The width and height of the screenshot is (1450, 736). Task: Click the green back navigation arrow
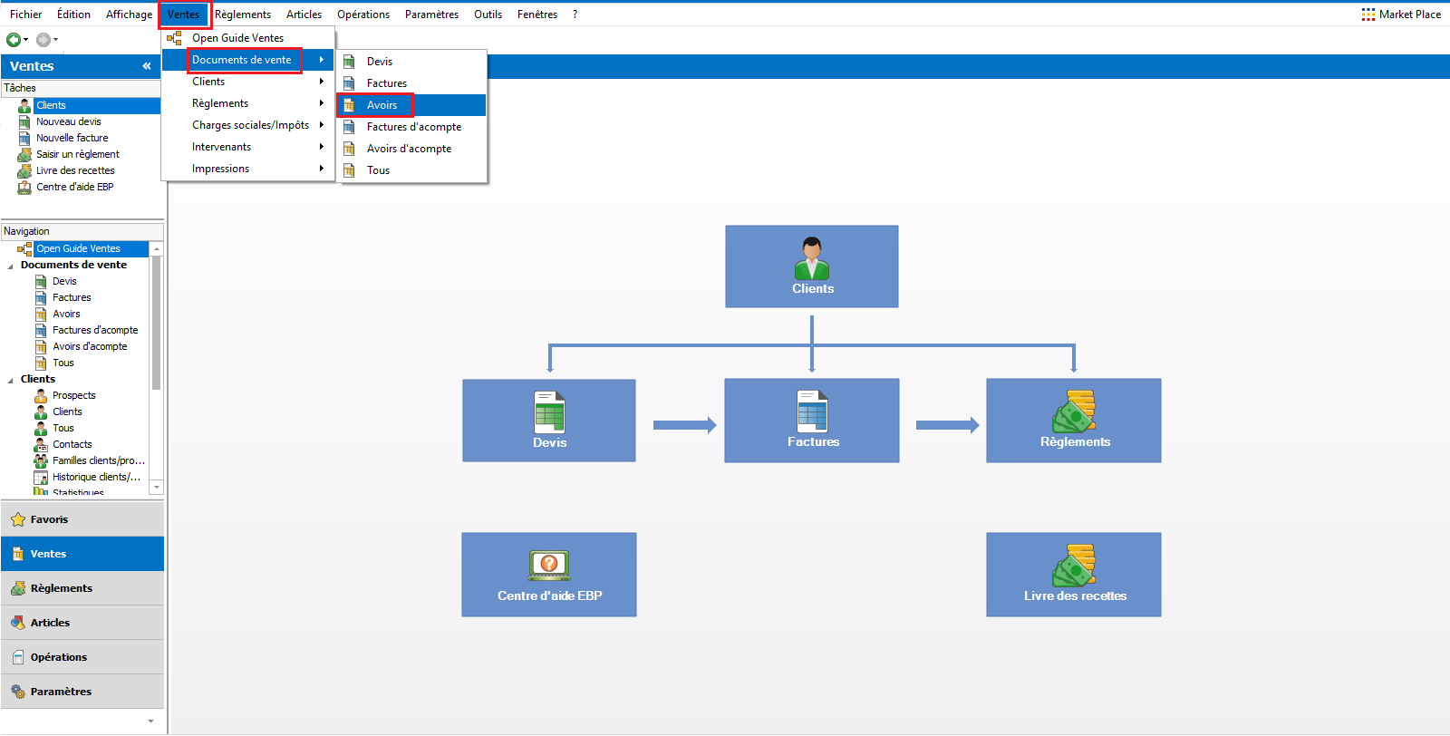[x=13, y=39]
